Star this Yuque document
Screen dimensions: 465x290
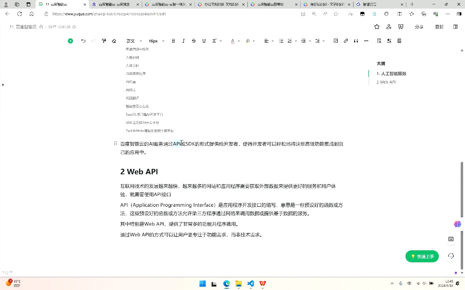point(377,27)
